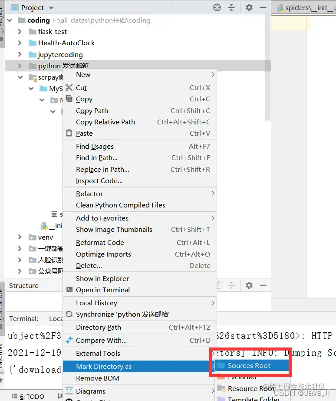The height and width of the screenshot is (401, 336).
Task: Expand the jupytercoding folder
Action: pyautogui.click(x=20, y=54)
